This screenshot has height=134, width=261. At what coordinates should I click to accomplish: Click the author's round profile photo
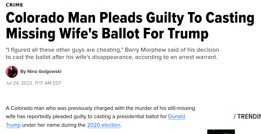point(12,72)
